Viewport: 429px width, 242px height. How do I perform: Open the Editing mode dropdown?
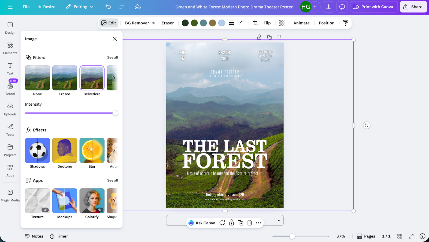79,7
